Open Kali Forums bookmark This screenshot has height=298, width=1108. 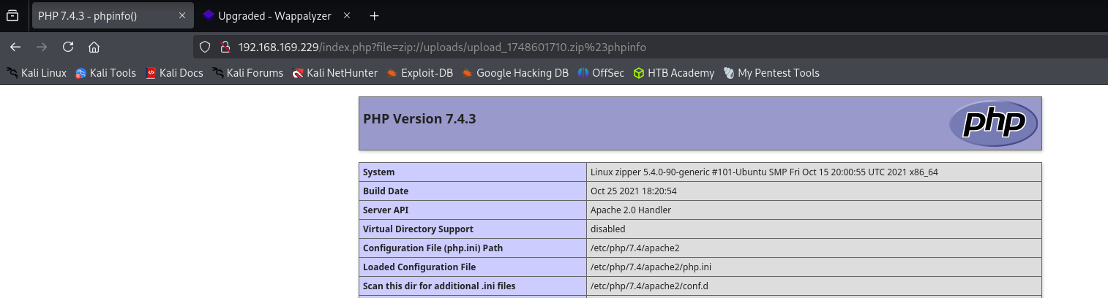point(248,73)
